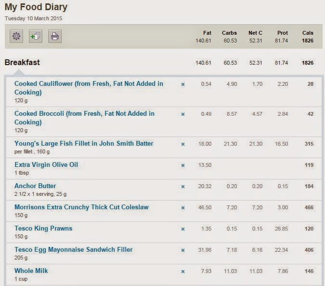The width and height of the screenshot is (325, 286).
Task: Open the Whole Milk food link
Action: [31, 271]
